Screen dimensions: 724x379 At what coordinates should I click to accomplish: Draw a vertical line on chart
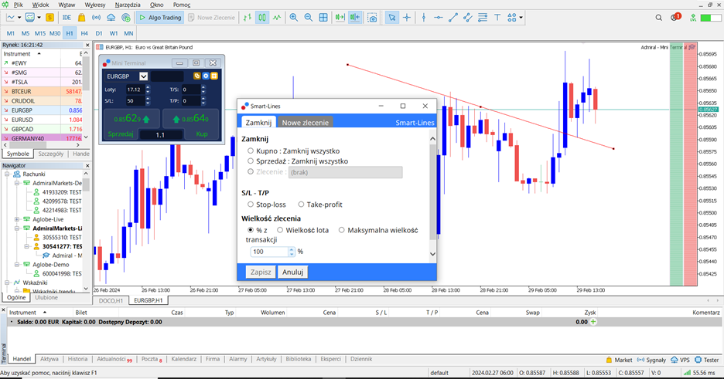pos(423,18)
